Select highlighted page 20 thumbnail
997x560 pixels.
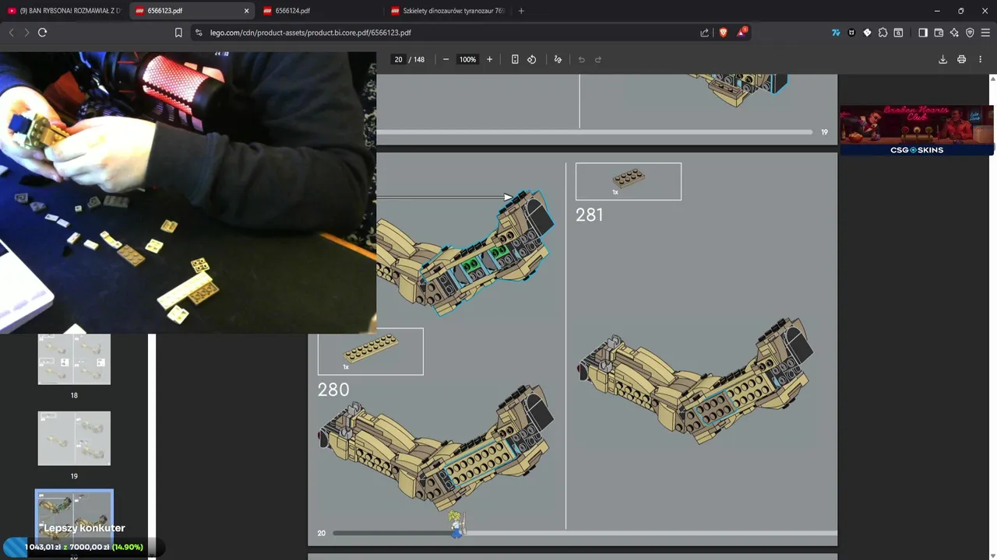click(x=74, y=516)
